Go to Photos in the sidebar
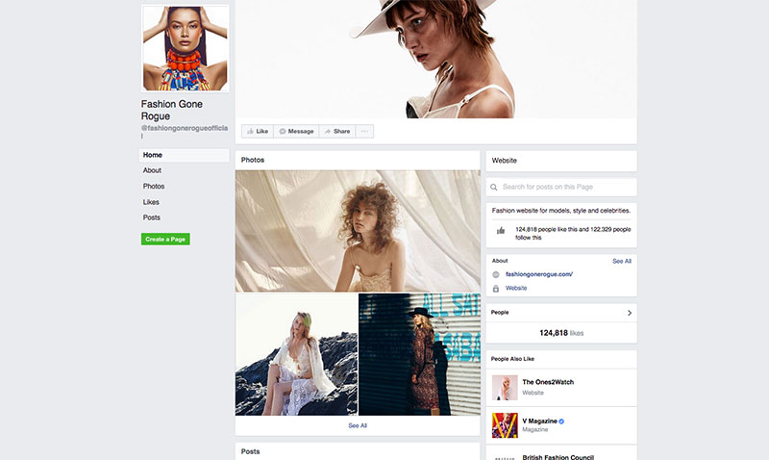769x460 pixels. coord(154,186)
